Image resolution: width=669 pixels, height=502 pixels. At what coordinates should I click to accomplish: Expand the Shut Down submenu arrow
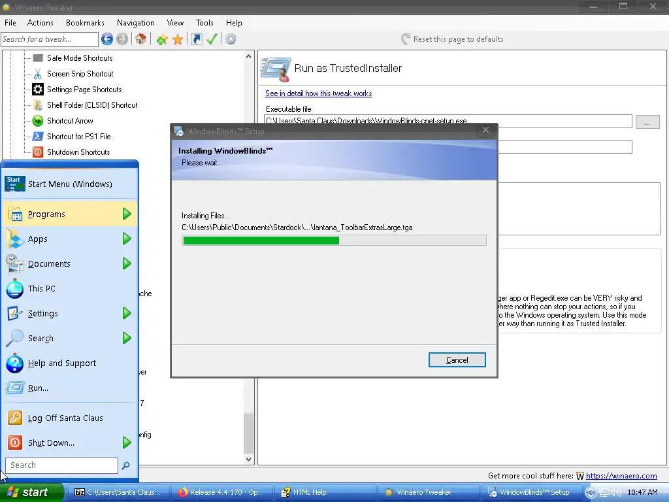[127, 443]
